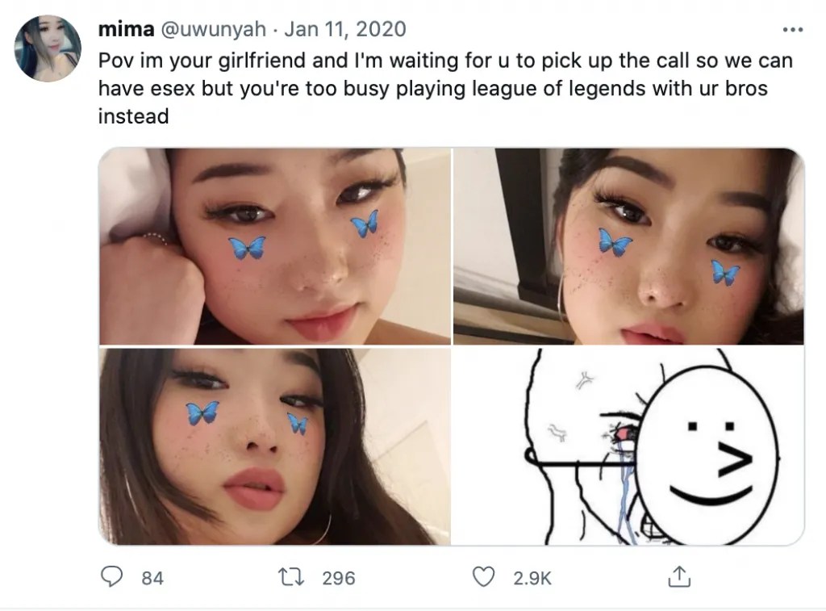The image size is (826, 611).
Task: Open the bottom-left selfie photo
Action: pos(275,446)
